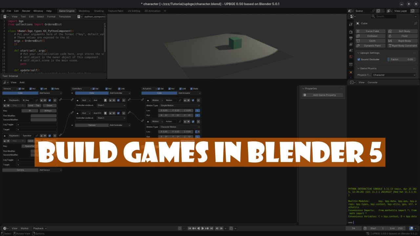Open the text editor Templates menu
This screenshot has width=420, height=236.
point(65,16)
